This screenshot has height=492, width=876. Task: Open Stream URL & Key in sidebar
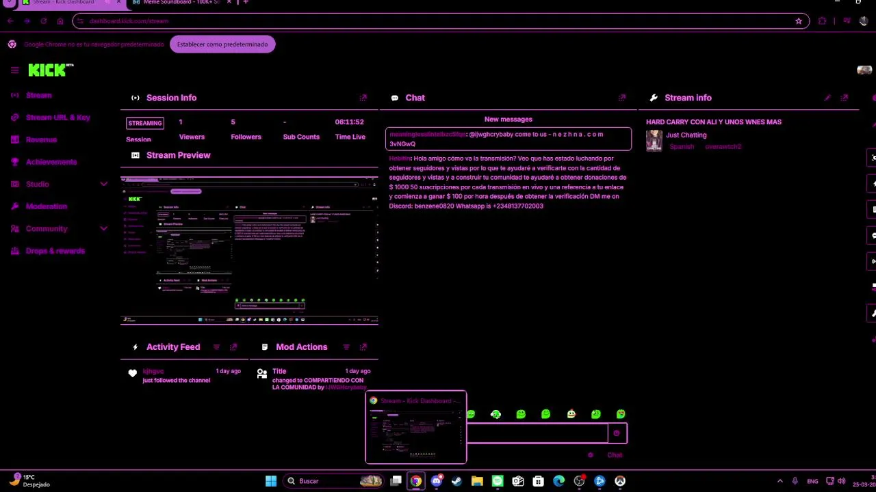(57, 118)
